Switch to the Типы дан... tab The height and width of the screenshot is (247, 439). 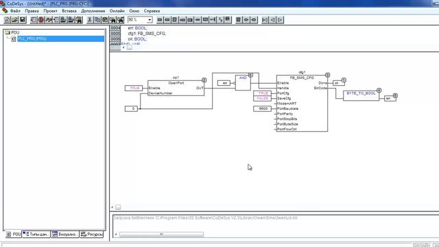(36, 234)
